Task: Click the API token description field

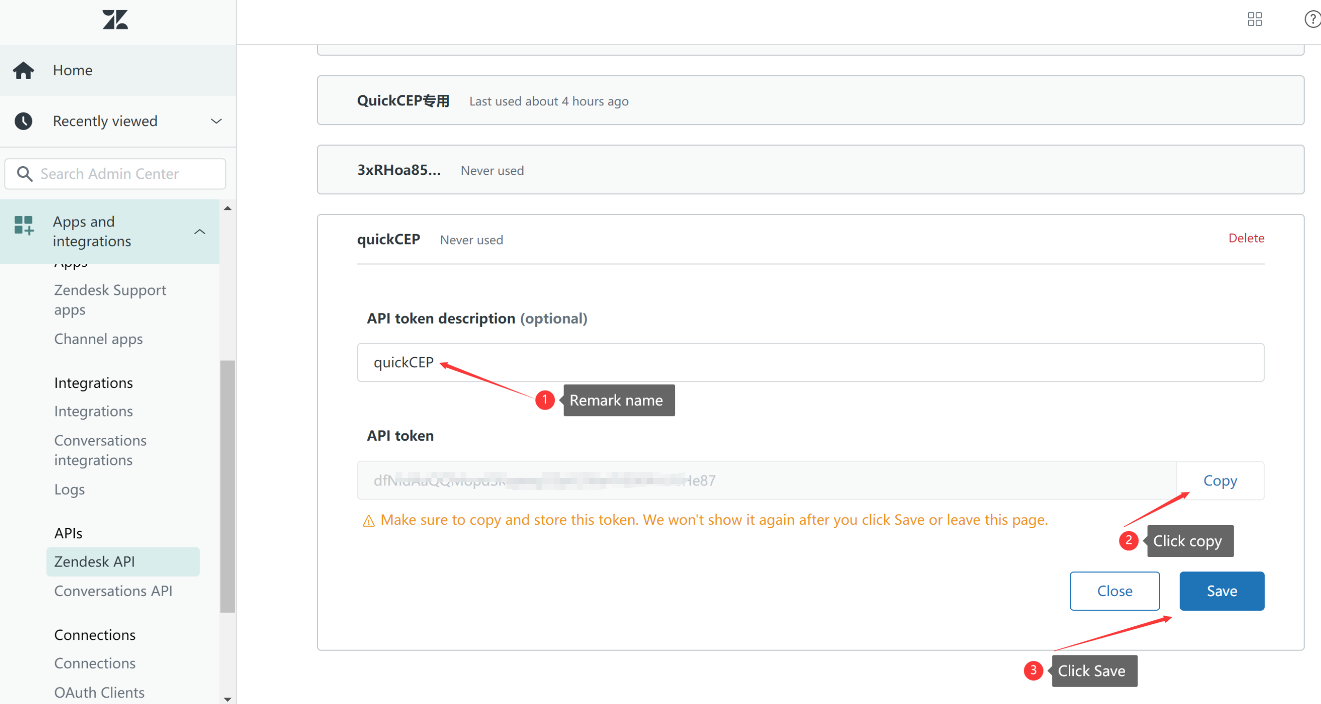Action: pyautogui.click(x=810, y=362)
